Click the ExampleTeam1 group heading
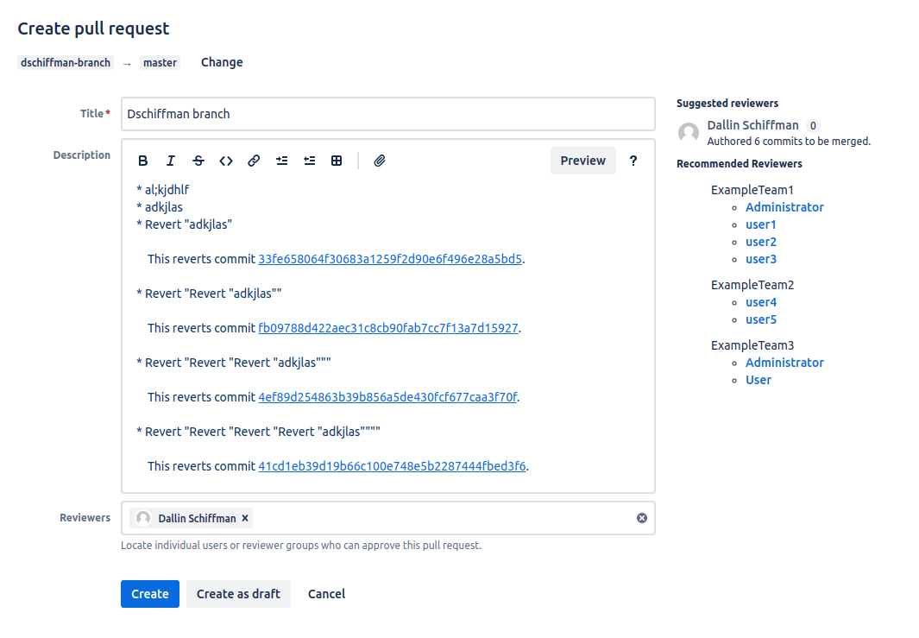The width and height of the screenshot is (919, 638). click(752, 190)
